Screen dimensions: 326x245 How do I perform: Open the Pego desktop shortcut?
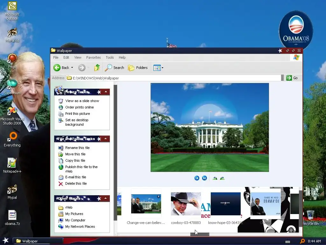pyautogui.click(x=12, y=61)
